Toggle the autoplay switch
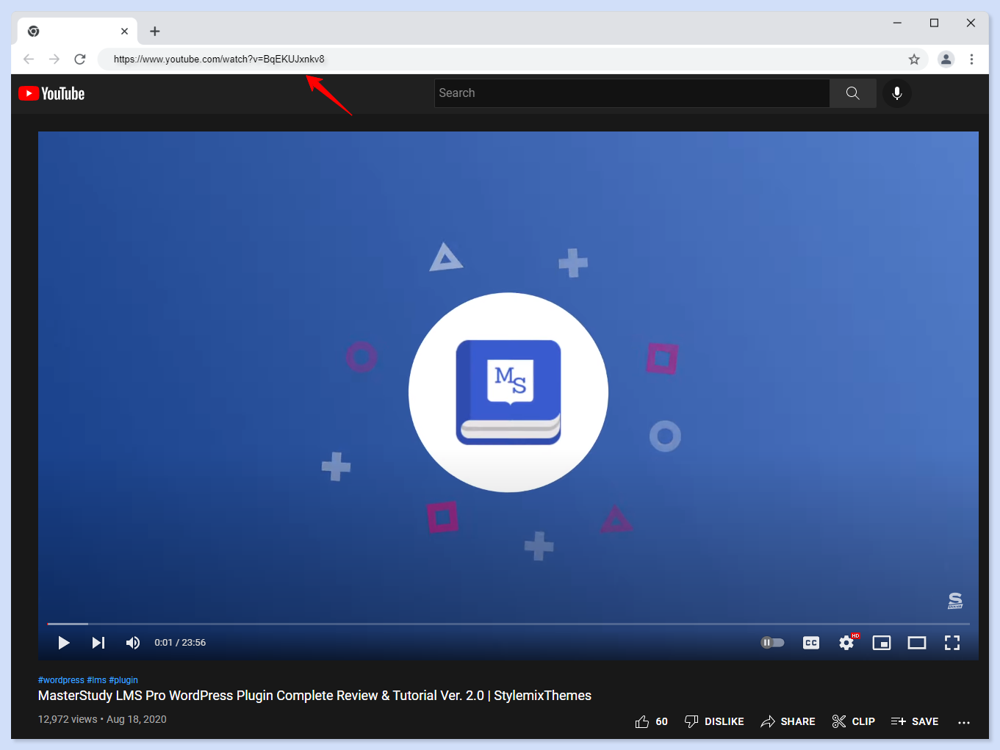This screenshot has width=1000, height=750. pyautogui.click(x=772, y=643)
